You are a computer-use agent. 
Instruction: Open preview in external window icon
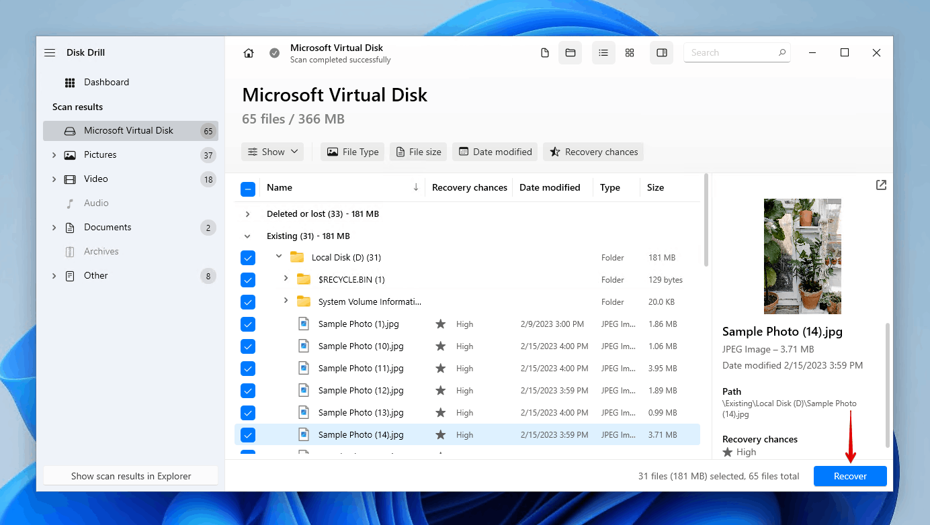click(x=881, y=185)
